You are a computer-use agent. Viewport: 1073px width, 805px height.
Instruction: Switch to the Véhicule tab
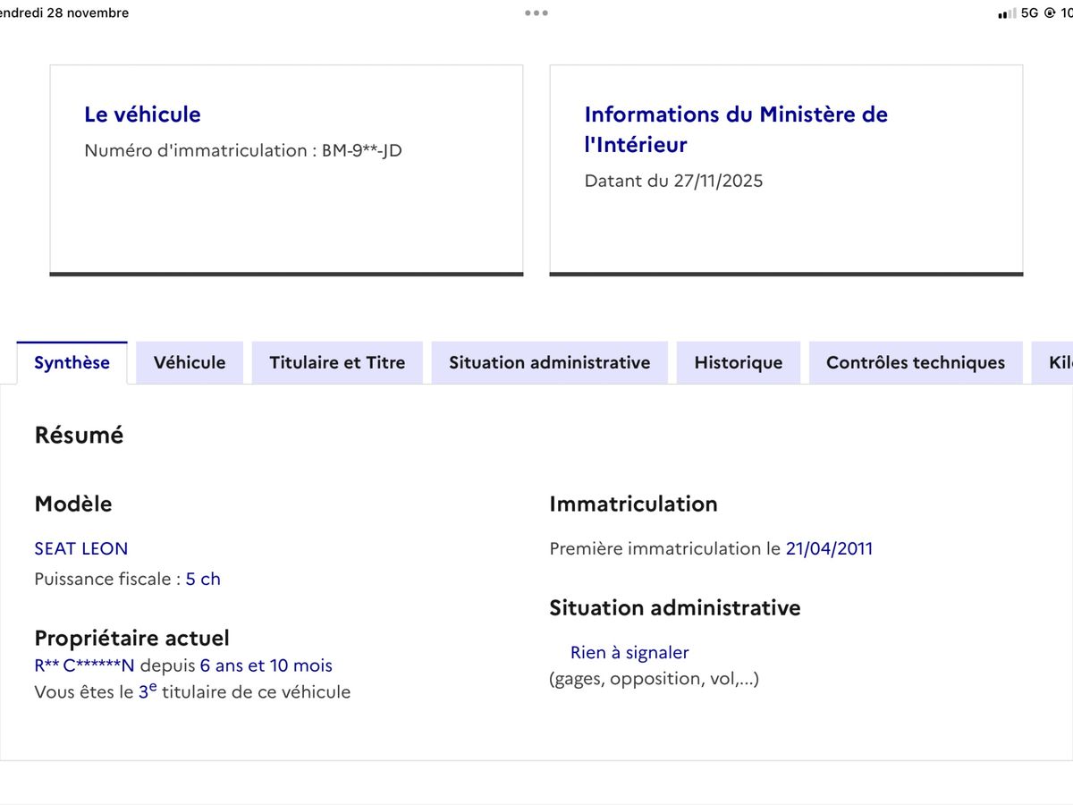point(190,362)
